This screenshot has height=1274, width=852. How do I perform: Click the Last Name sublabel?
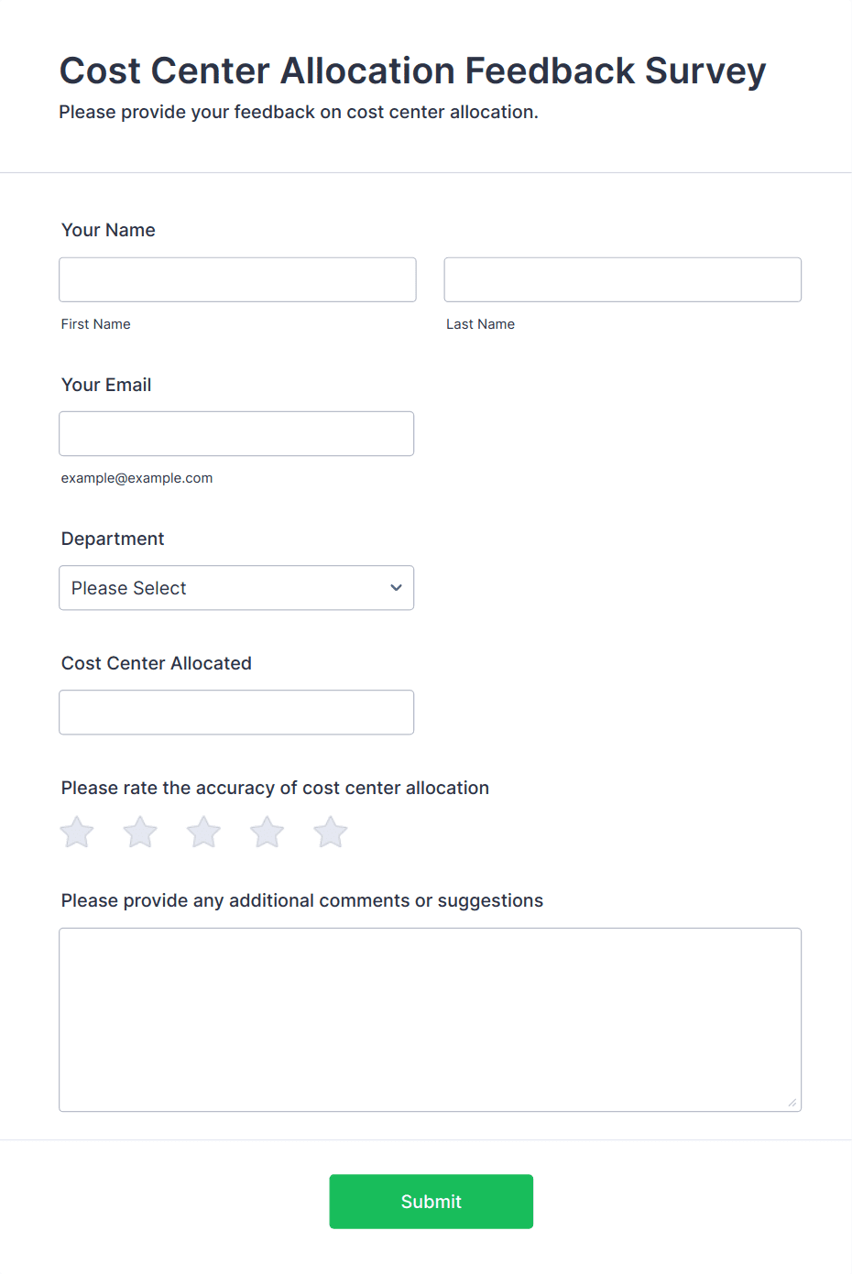[x=481, y=324]
